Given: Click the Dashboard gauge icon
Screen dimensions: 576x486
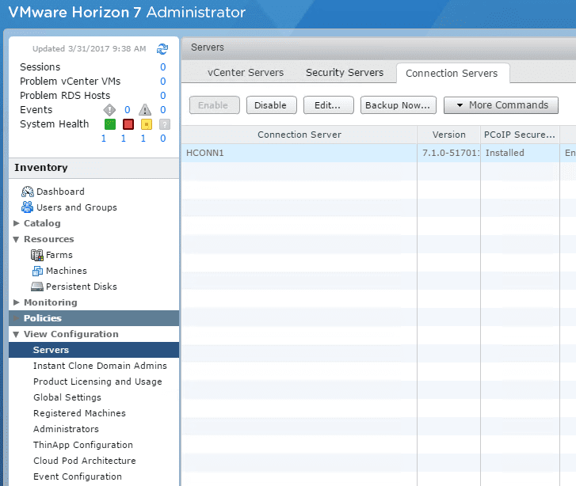Looking at the screenshot, I should pyautogui.click(x=28, y=192).
